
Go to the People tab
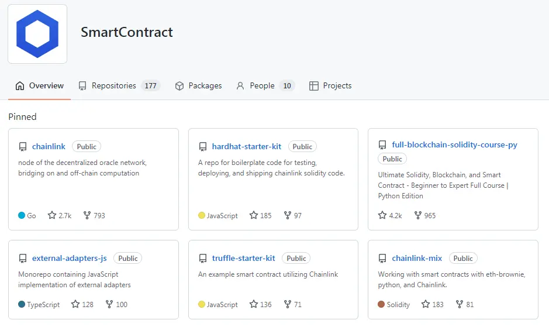click(x=265, y=86)
